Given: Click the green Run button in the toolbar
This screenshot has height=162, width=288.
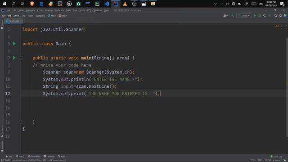Looking at the screenshot, I should [x=255, y=16].
